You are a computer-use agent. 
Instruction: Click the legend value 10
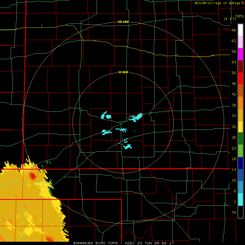(234, 180)
